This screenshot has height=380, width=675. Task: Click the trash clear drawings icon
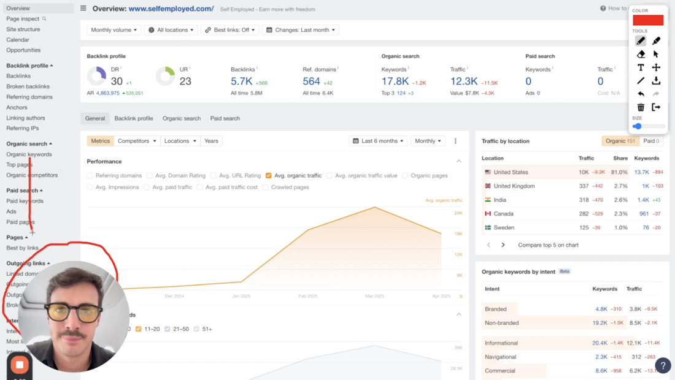(x=641, y=107)
